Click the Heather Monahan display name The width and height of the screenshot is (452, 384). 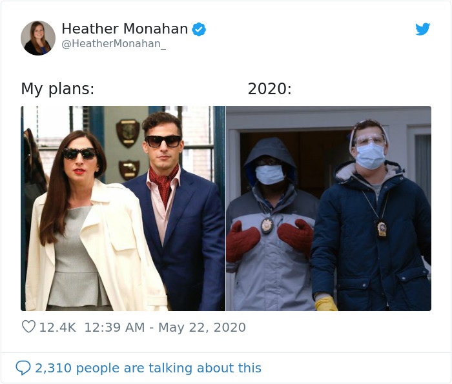(x=125, y=29)
